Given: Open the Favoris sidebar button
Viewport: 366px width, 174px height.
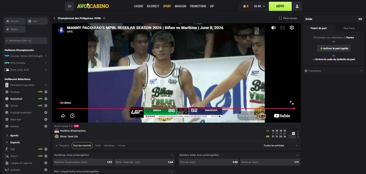Looking at the screenshot, I should click(x=15, y=29).
